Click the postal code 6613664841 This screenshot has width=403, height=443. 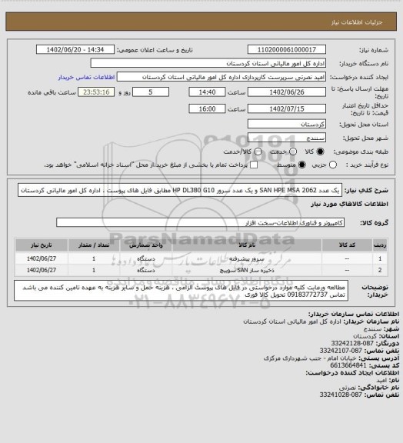point(348,365)
